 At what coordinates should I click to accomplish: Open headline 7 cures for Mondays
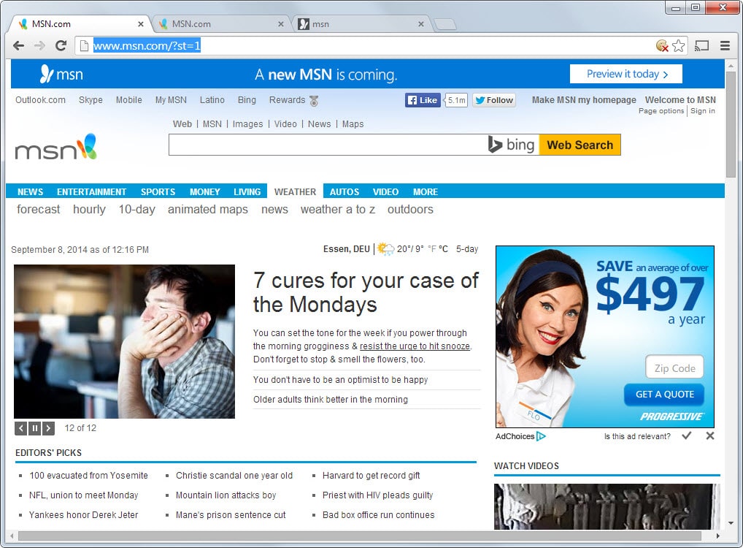366,292
